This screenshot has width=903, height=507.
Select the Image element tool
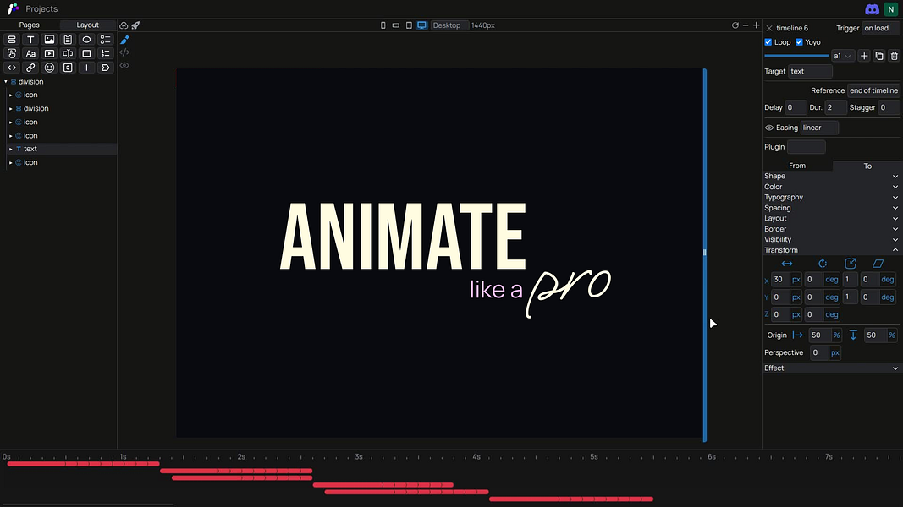click(x=49, y=39)
